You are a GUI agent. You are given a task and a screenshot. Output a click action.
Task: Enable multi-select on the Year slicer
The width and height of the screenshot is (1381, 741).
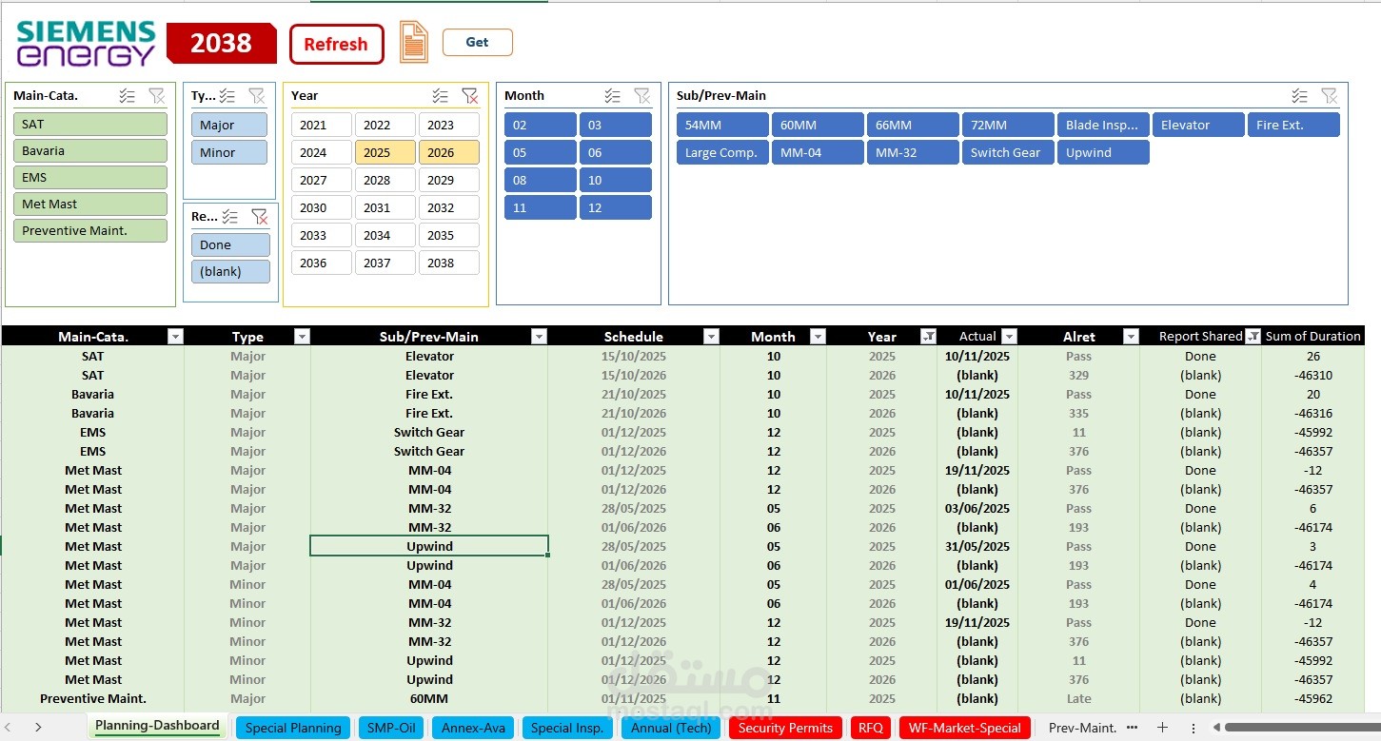click(440, 95)
